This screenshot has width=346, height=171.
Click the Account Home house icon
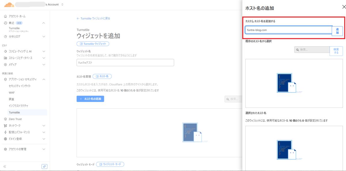5,16
